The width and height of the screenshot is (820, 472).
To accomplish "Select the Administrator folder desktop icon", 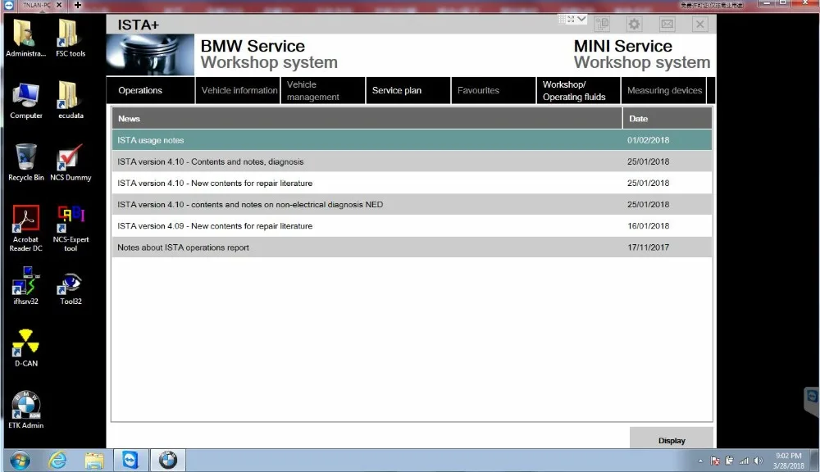I will pos(25,38).
